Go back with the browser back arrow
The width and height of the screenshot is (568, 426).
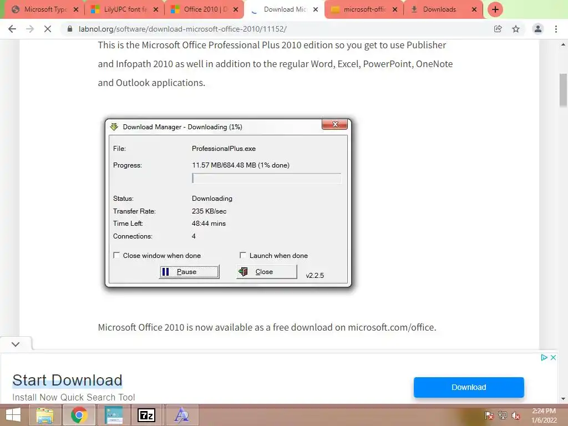[x=12, y=29]
